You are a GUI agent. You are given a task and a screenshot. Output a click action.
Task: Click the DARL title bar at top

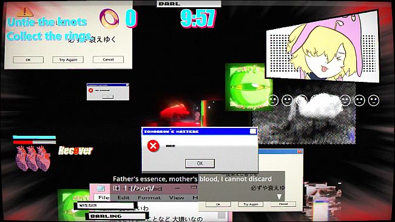(189, 4)
